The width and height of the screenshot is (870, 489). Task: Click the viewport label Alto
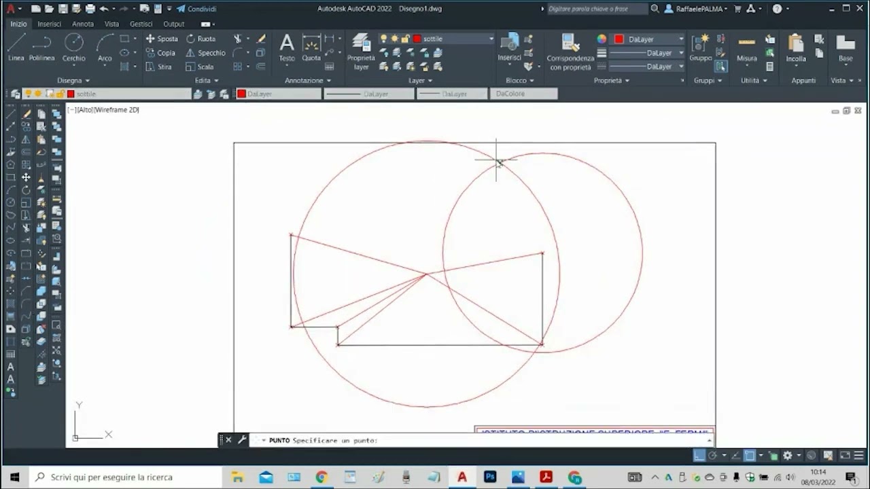[85, 109]
